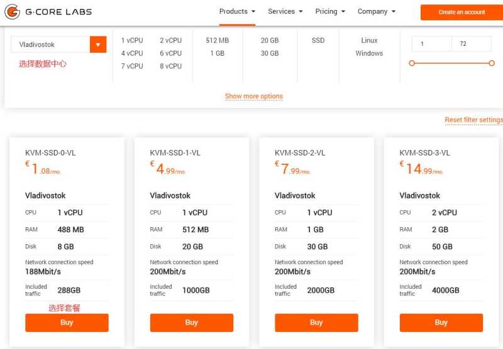Toggle the 1 vCPU filter option

pos(132,40)
